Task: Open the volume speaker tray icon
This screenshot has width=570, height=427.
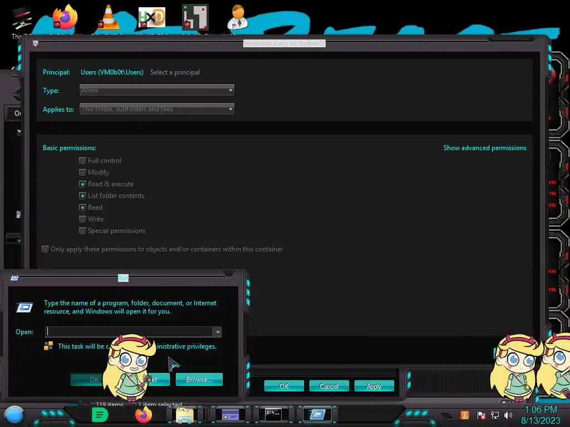Action: tap(508, 415)
